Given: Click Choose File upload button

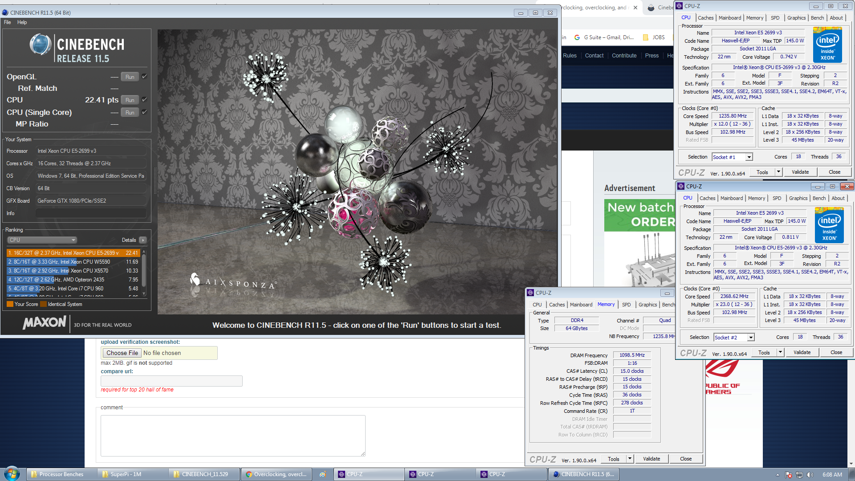Looking at the screenshot, I should click(x=122, y=353).
